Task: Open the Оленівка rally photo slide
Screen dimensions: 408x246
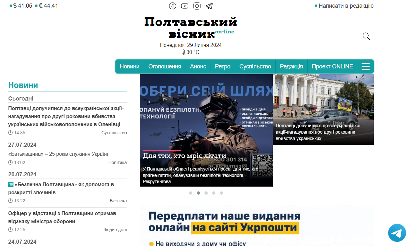Action: (x=323, y=110)
